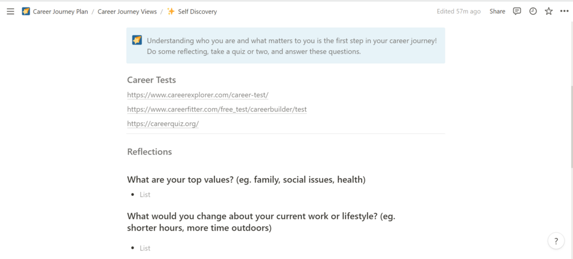Click the help question mark button

click(x=556, y=241)
